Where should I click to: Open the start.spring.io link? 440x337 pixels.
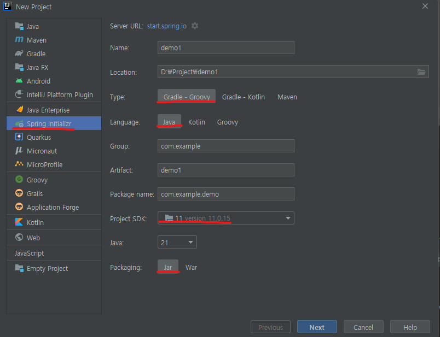167,26
